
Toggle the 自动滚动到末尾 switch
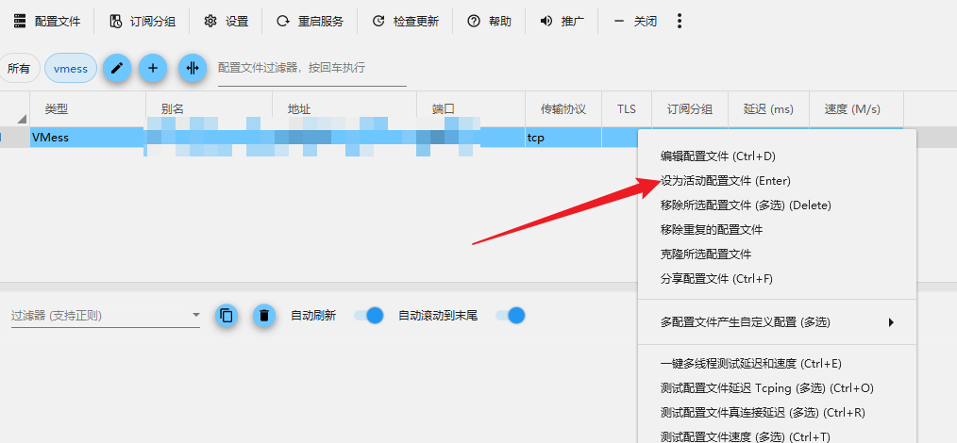point(510,315)
